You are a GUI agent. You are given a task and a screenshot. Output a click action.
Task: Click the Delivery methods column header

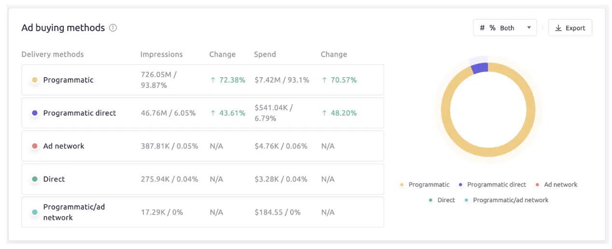(53, 55)
